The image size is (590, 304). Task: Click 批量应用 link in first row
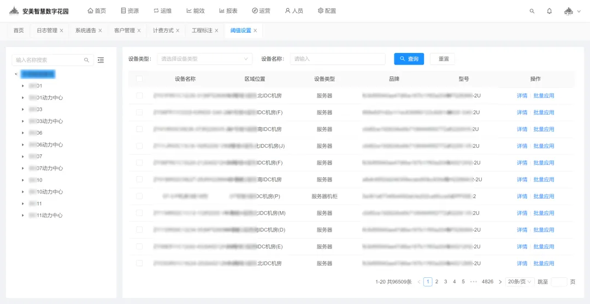point(544,96)
